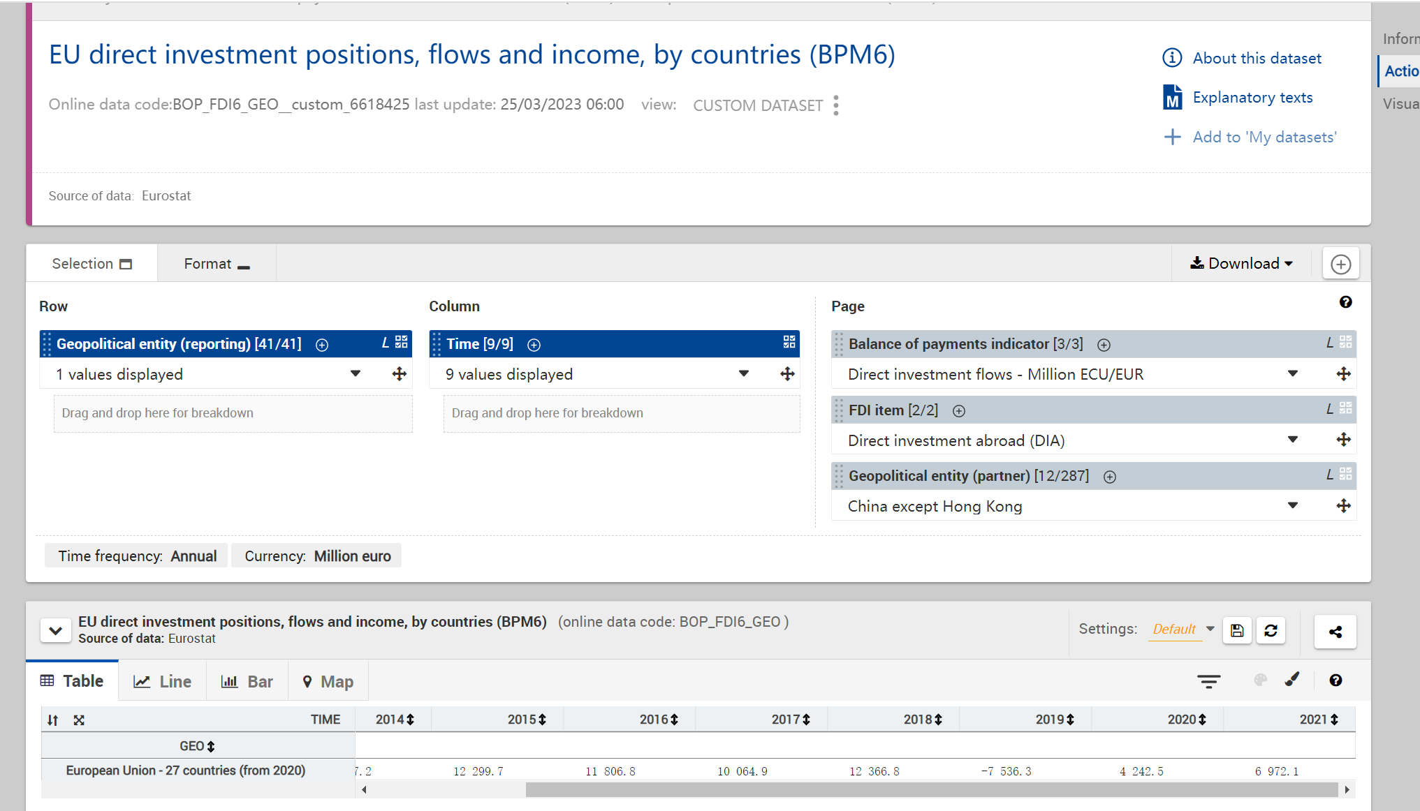This screenshot has width=1420, height=811.
Task: Expand the Balance of payments indicator dropdown
Action: 1292,374
